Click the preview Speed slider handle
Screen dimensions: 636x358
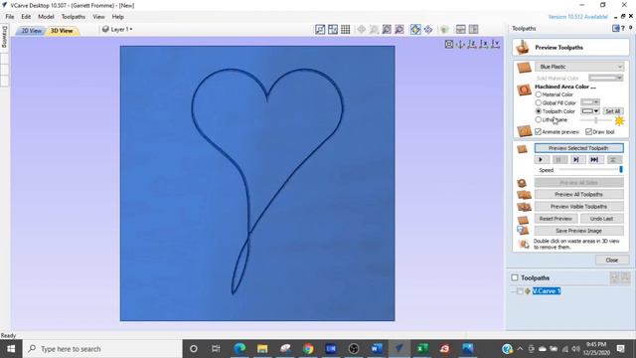pos(620,170)
